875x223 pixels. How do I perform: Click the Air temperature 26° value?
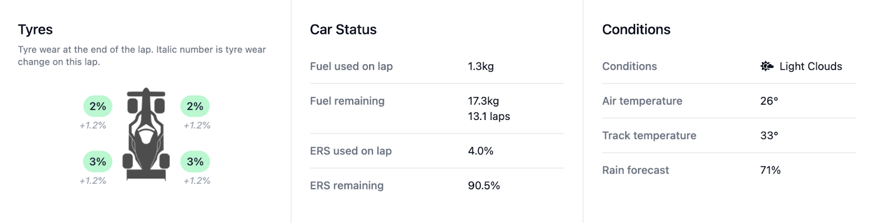[x=769, y=101]
